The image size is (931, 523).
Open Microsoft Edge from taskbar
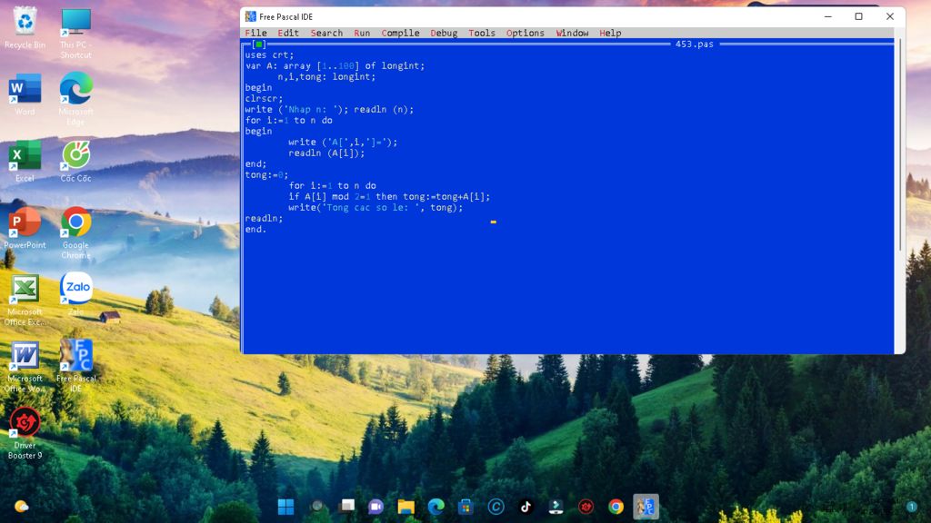click(x=436, y=507)
